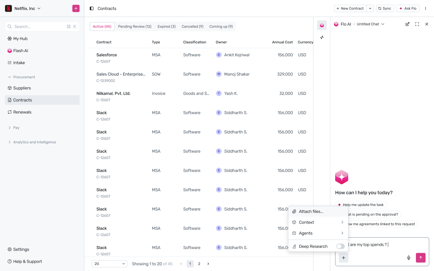
Task: Open Intake in the sidebar
Action: [42, 63]
